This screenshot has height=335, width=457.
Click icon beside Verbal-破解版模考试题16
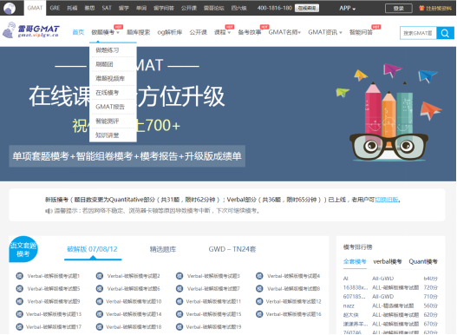[x=259, y=314]
